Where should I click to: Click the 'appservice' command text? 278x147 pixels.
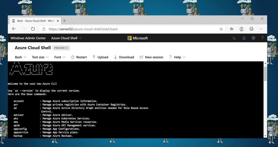point(21,132)
